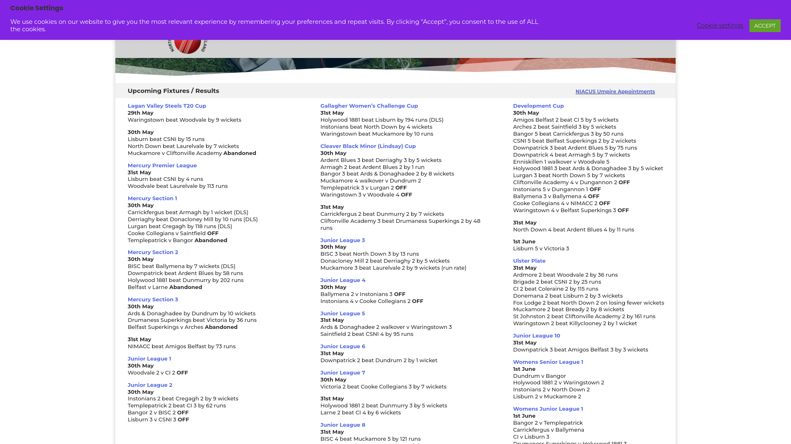Select 'Woodvale 2 v CI 2 OFF' line
Image resolution: width=791 pixels, height=444 pixels.
click(x=158, y=373)
